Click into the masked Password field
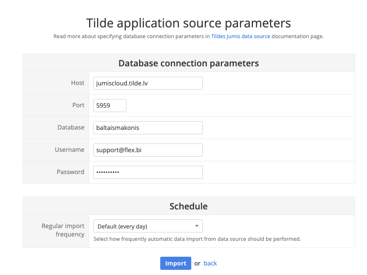The image size is (367, 275). pyautogui.click(x=148, y=172)
